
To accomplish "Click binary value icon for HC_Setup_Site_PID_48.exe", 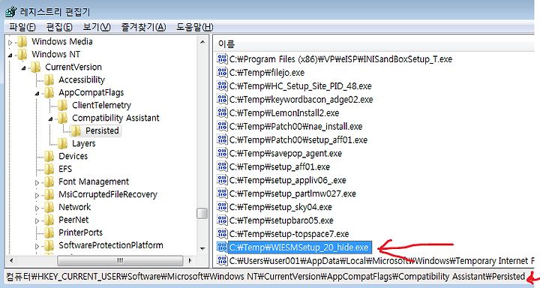I will tap(222, 85).
